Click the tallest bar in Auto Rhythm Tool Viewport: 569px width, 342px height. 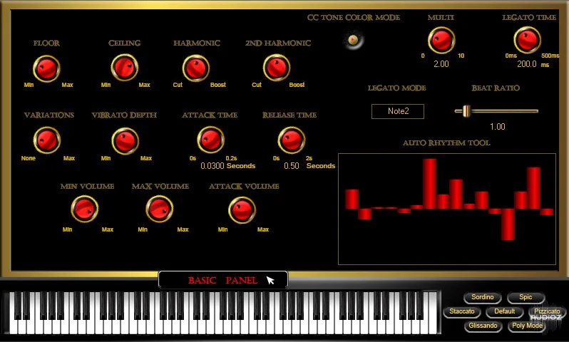pyautogui.click(x=430, y=184)
